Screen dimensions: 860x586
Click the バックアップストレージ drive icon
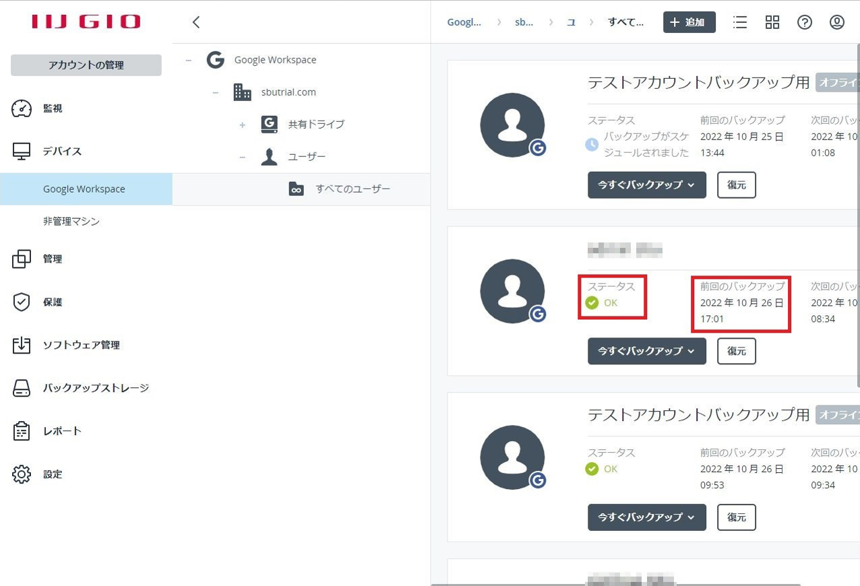pos(22,389)
